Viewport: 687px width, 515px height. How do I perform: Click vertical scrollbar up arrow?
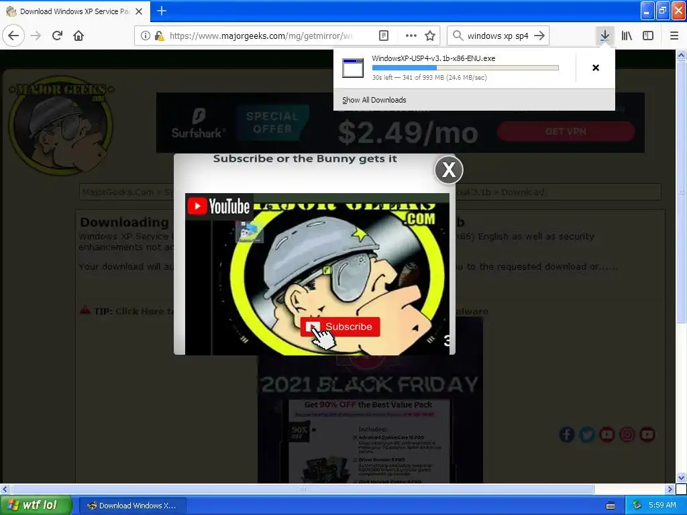coord(681,55)
